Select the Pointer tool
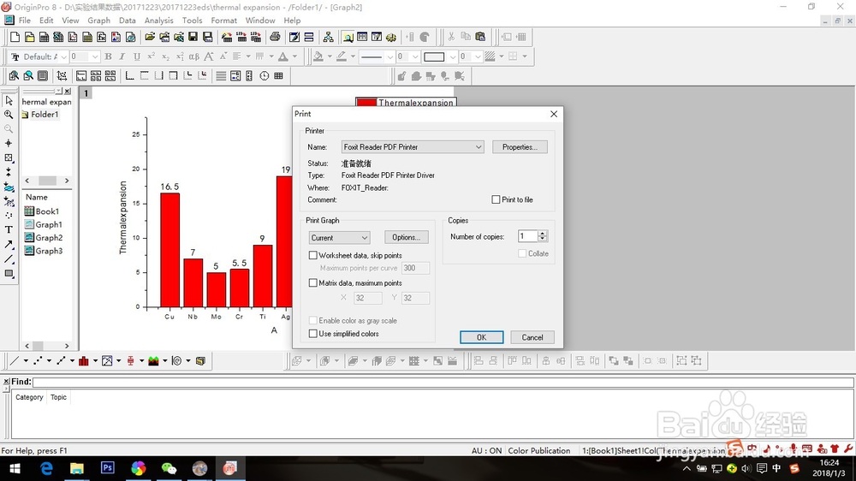 click(x=9, y=100)
